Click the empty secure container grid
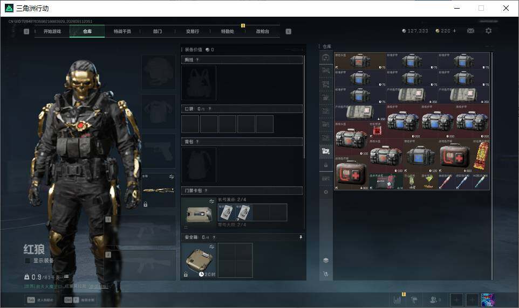Screen dimensions: 519x308 [235, 261]
